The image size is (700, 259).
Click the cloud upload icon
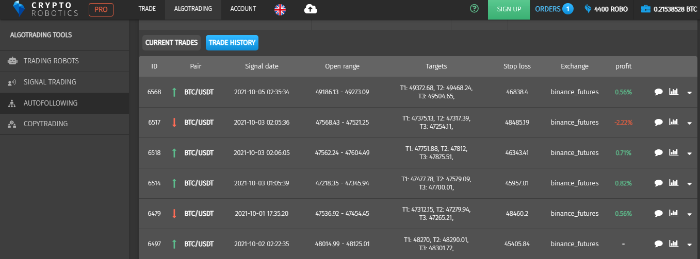point(311,9)
